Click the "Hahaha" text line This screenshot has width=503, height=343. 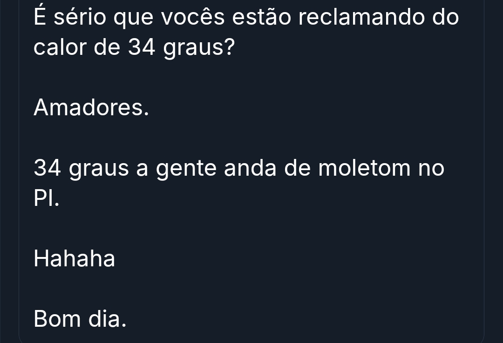pyautogui.click(x=75, y=258)
